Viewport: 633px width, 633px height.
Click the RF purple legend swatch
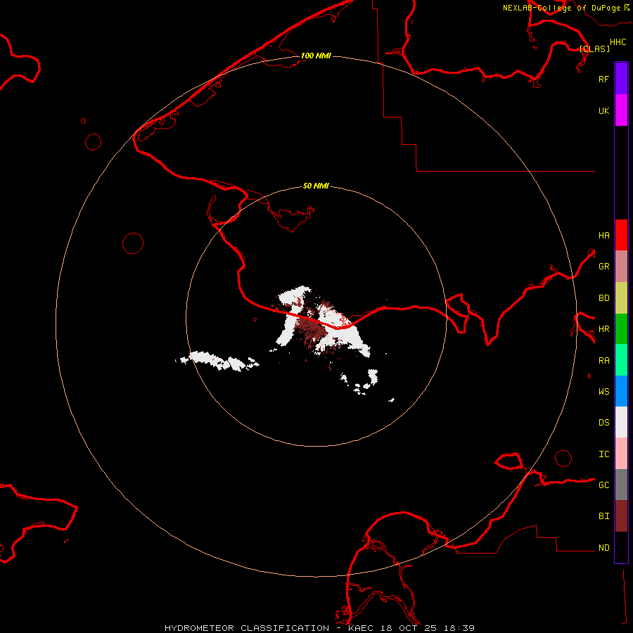coord(621,79)
